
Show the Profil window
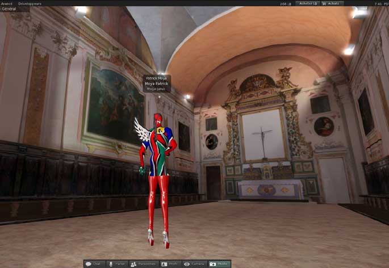(x=170, y=264)
